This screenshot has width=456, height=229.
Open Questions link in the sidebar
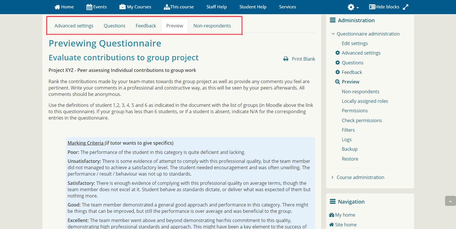coord(353,63)
